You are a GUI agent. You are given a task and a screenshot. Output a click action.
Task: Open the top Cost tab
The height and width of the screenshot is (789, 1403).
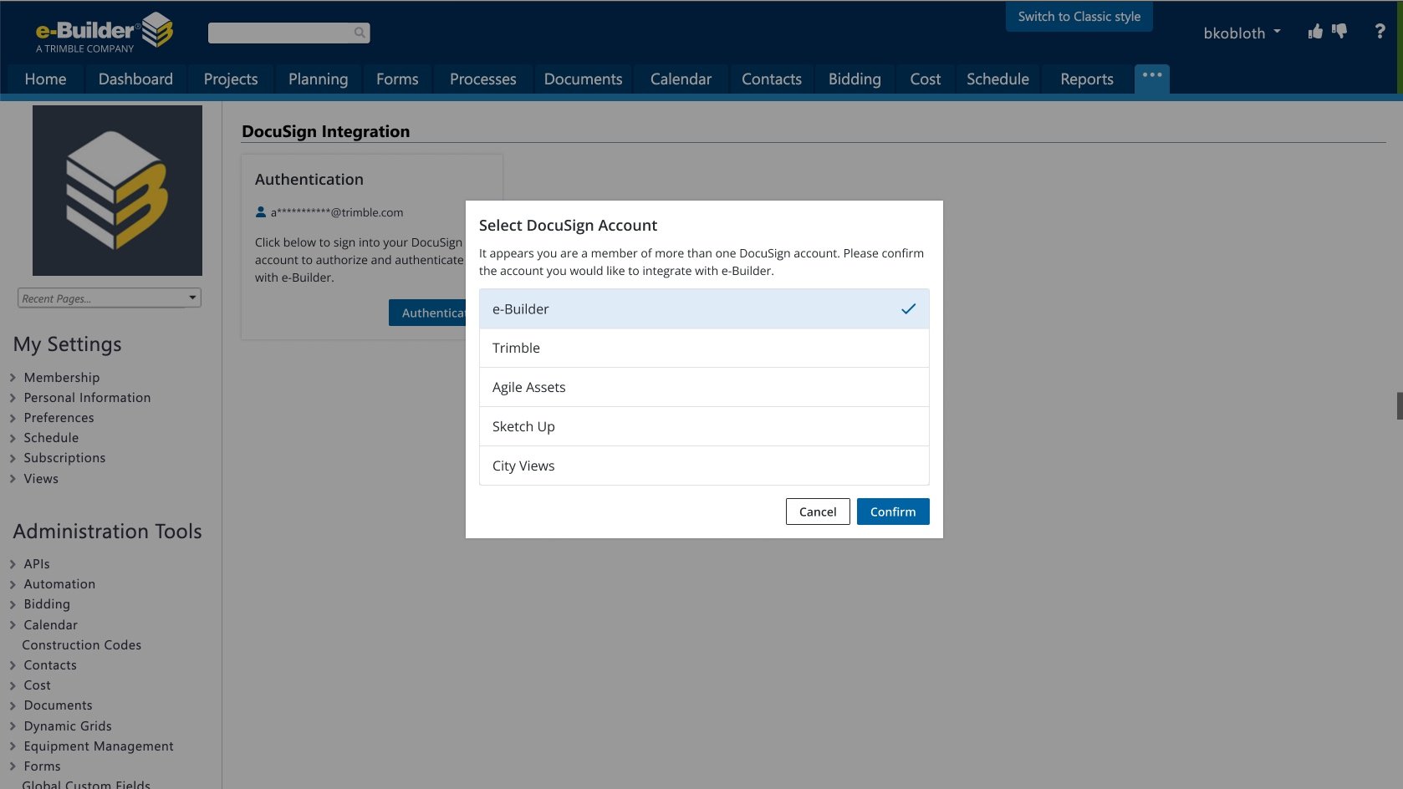[x=925, y=79]
